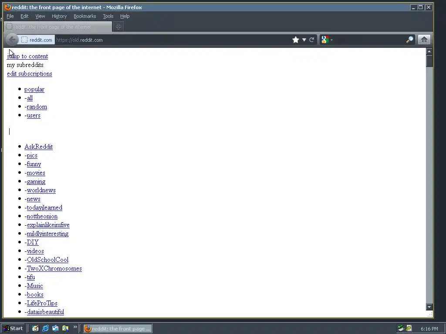Reload the page with the refresh icon

point(311,40)
